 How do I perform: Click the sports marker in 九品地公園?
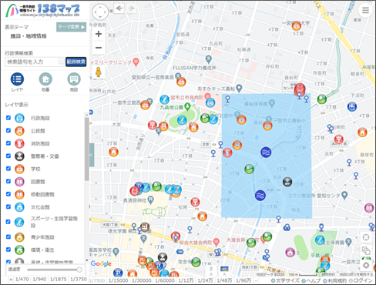point(182,120)
